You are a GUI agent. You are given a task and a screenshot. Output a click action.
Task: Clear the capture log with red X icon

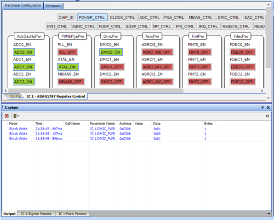7,116
